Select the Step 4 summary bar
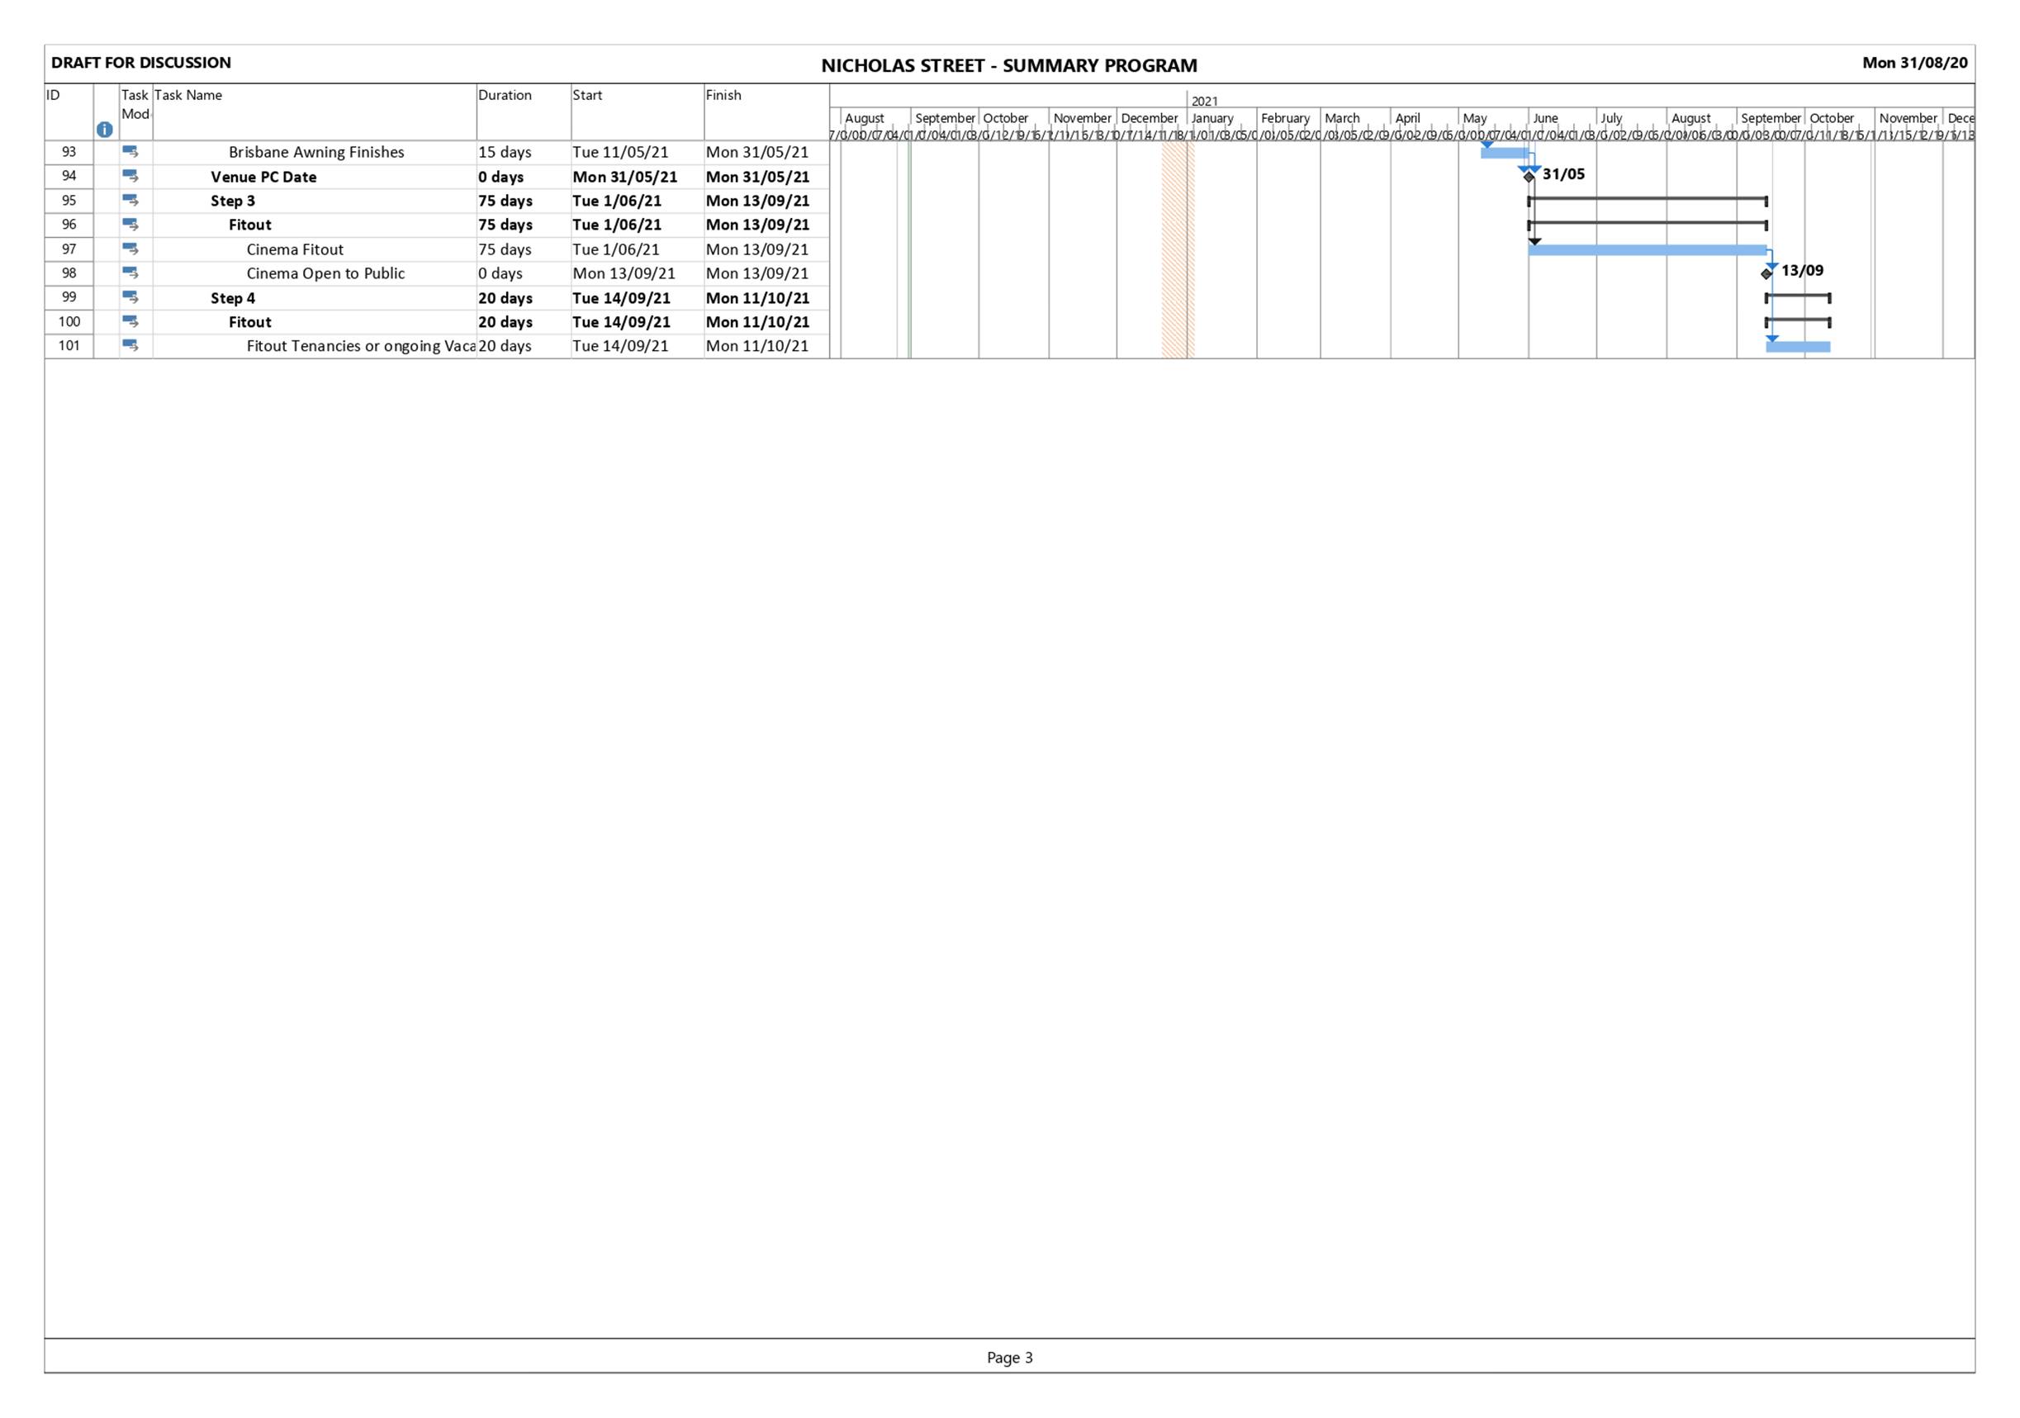 (1799, 297)
